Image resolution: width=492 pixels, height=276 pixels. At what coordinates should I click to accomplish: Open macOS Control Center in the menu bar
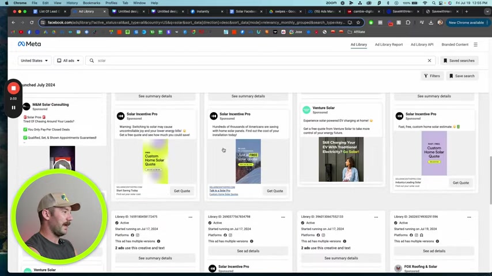[x=441, y=3]
